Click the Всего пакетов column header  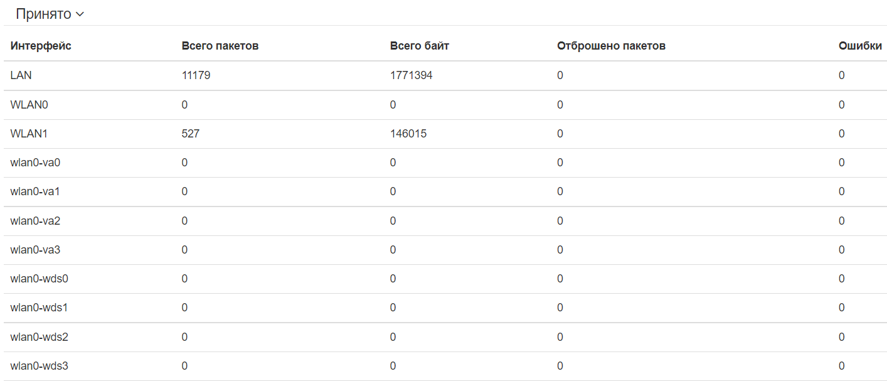pyautogui.click(x=220, y=46)
